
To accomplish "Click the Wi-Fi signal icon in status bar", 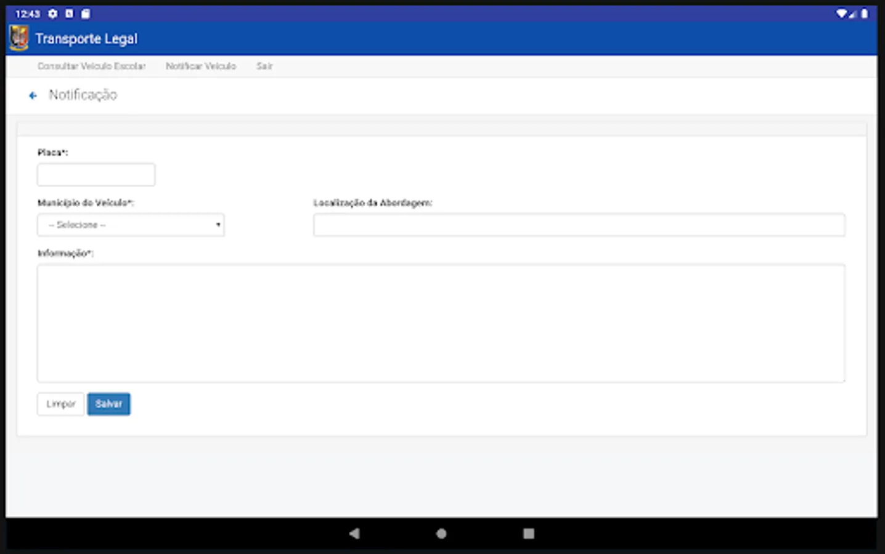I will pos(841,14).
